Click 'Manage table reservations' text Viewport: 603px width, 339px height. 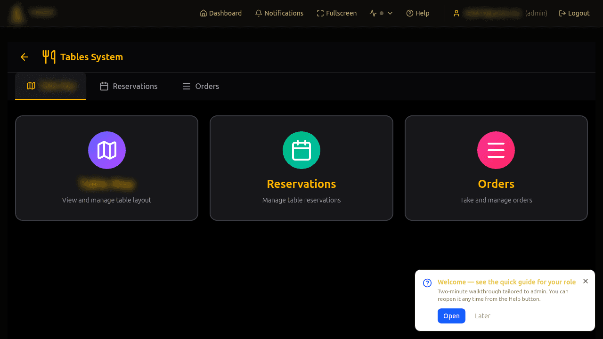click(301, 200)
